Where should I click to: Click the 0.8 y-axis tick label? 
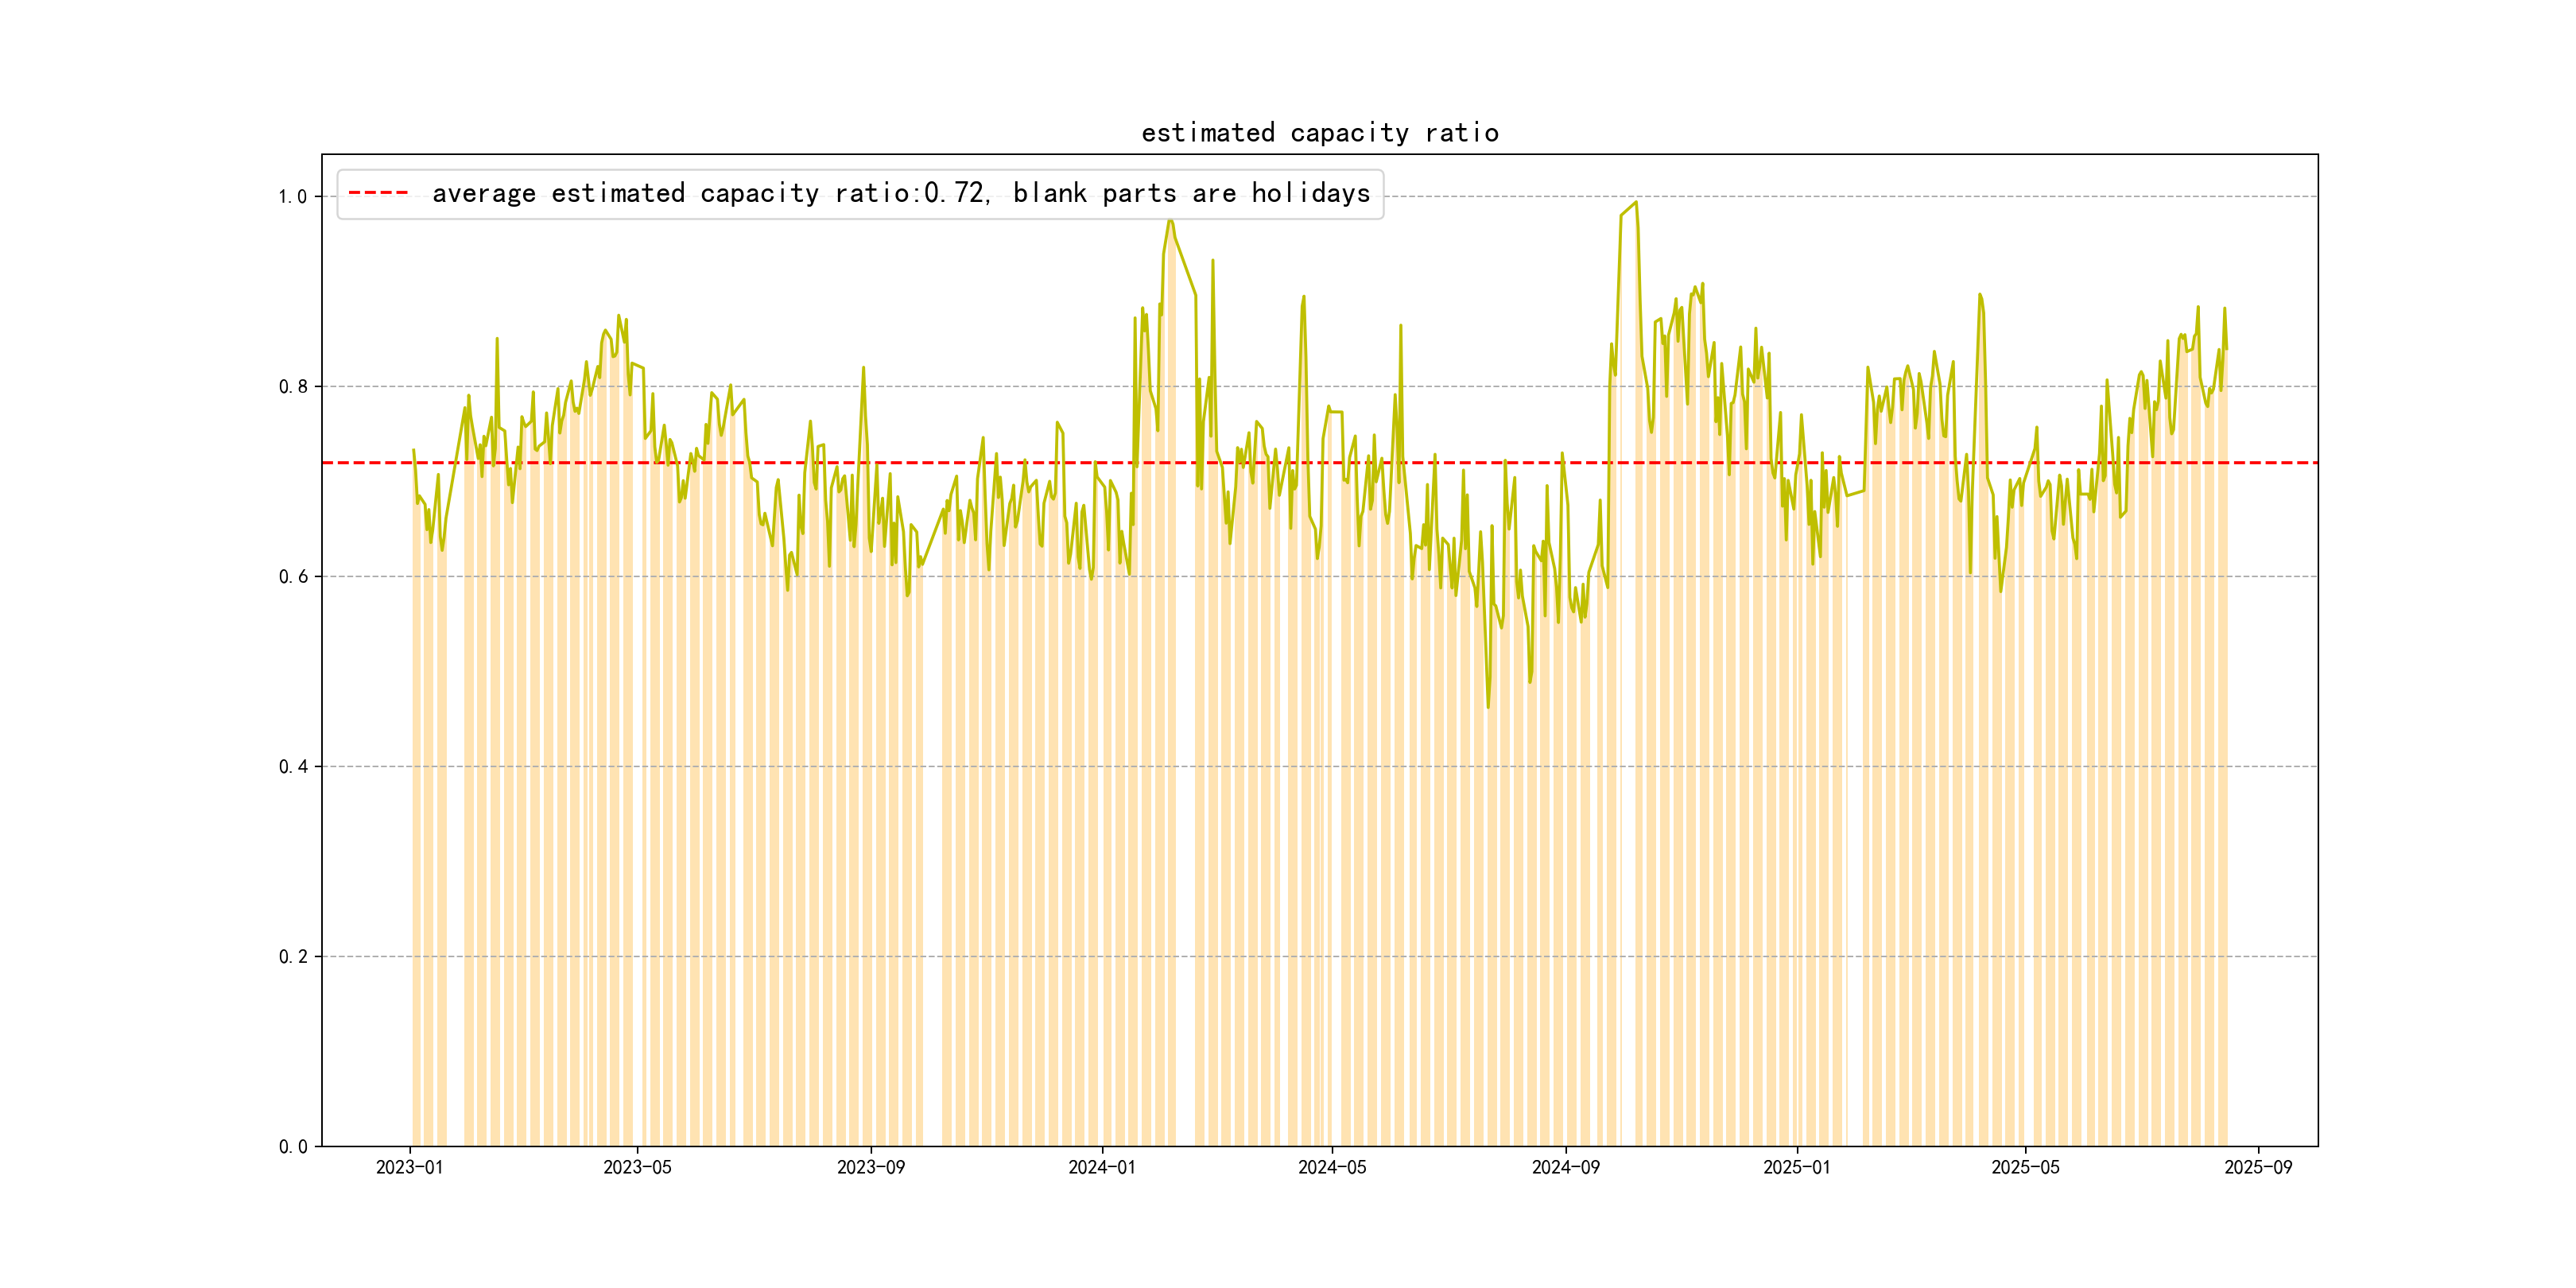coord(292,387)
